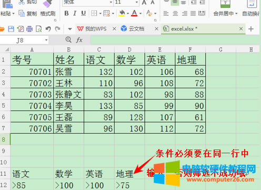Click the criteria cell >75
The height and width of the screenshot is (190, 261).
pos(129,185)
